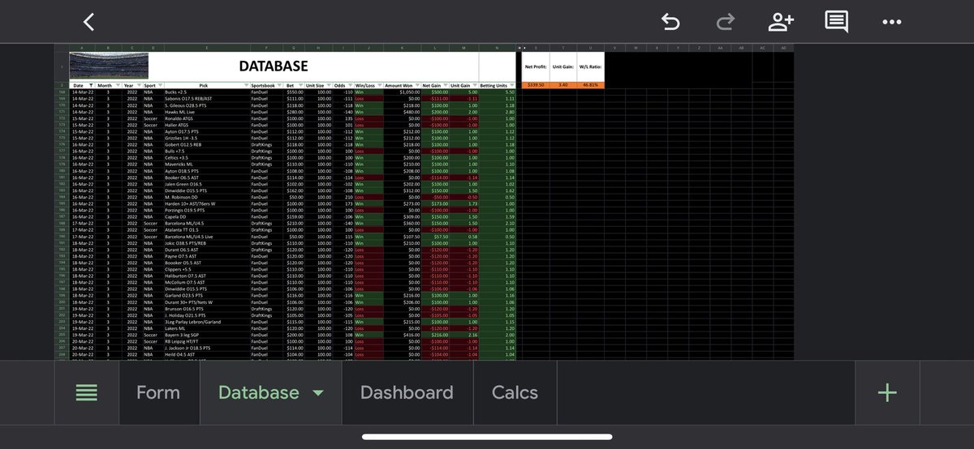Select the 'Bayern 3 leg SGP' cell
The height and width of the screenshot is (449, 974).
[207, 335]
